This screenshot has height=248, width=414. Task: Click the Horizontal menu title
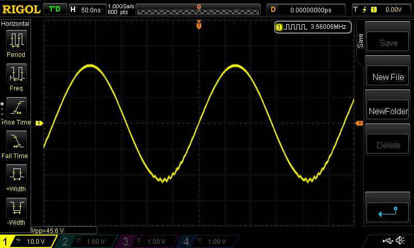[x=16, y=24]
